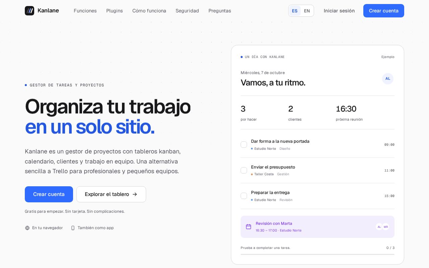Click the Taller Costa client tag
Viewport: 429px width, 268px height.
[x=262, y=174]
